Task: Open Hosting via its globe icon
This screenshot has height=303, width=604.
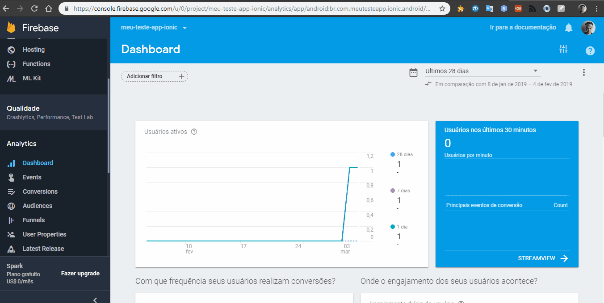Action: tap(12, 50)
